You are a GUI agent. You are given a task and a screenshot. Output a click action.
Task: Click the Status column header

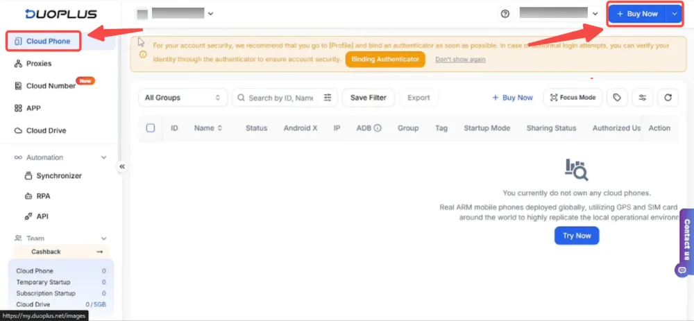257,128
